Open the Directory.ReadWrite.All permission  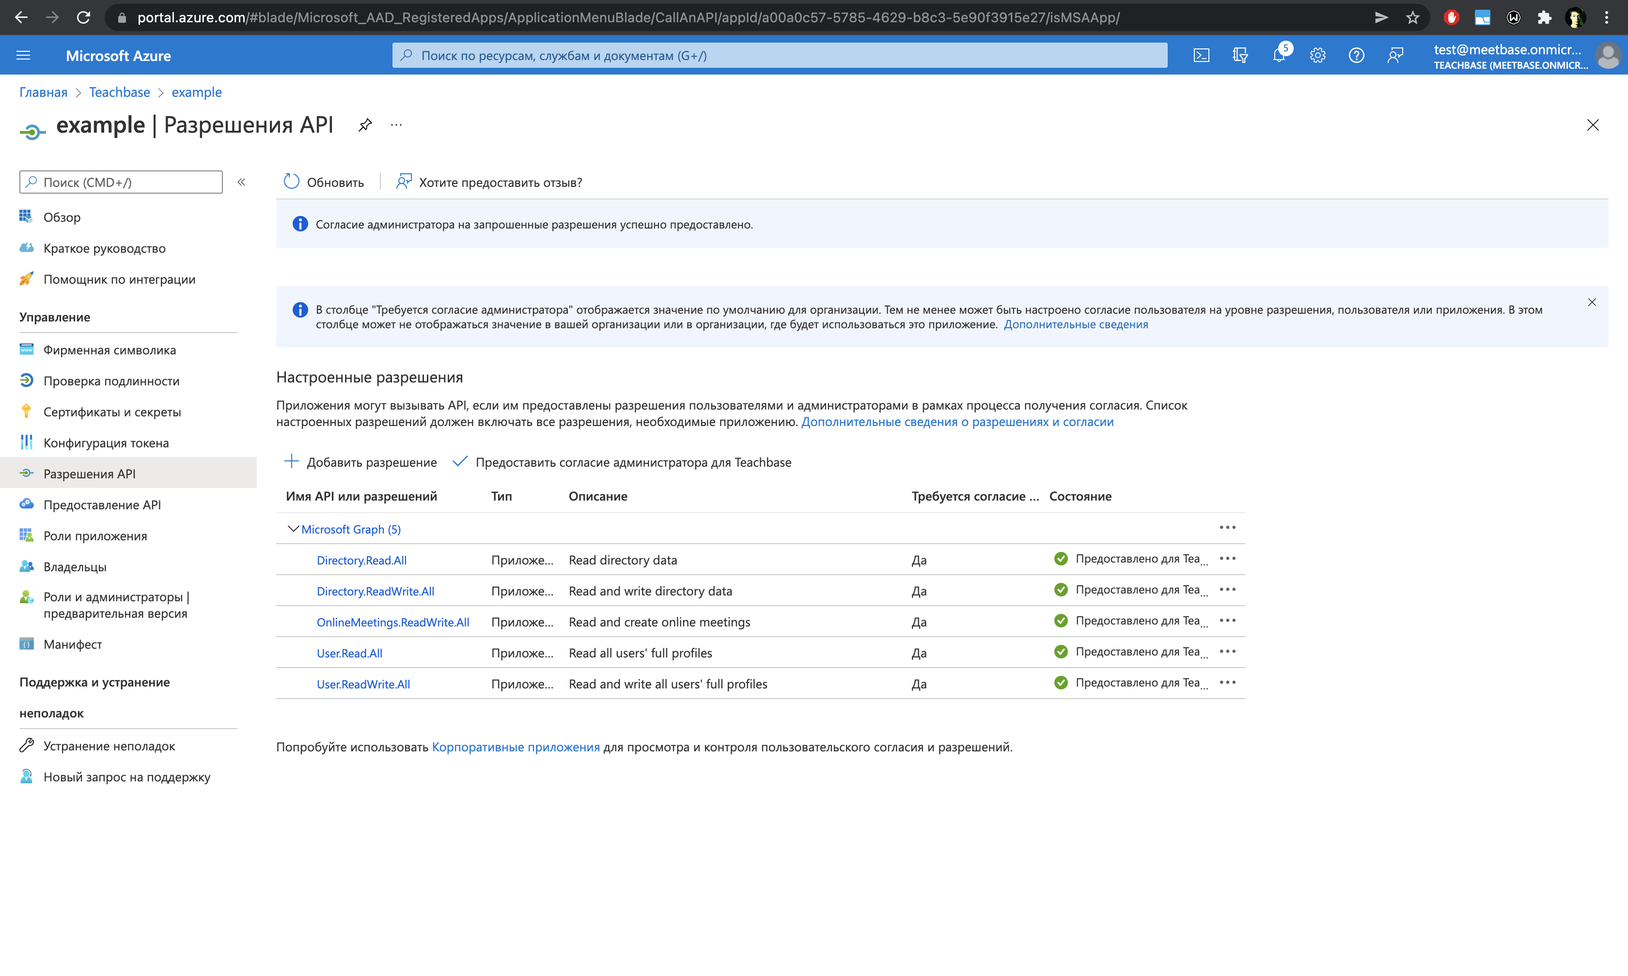(375, 591)
